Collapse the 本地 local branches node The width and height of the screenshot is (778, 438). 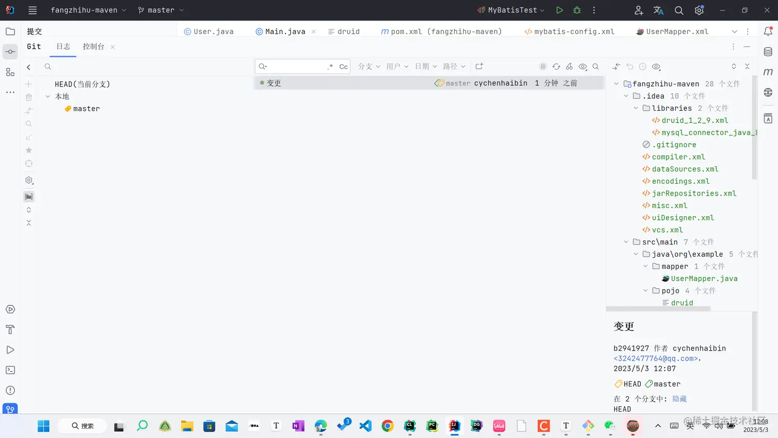[x=48, y=96]
